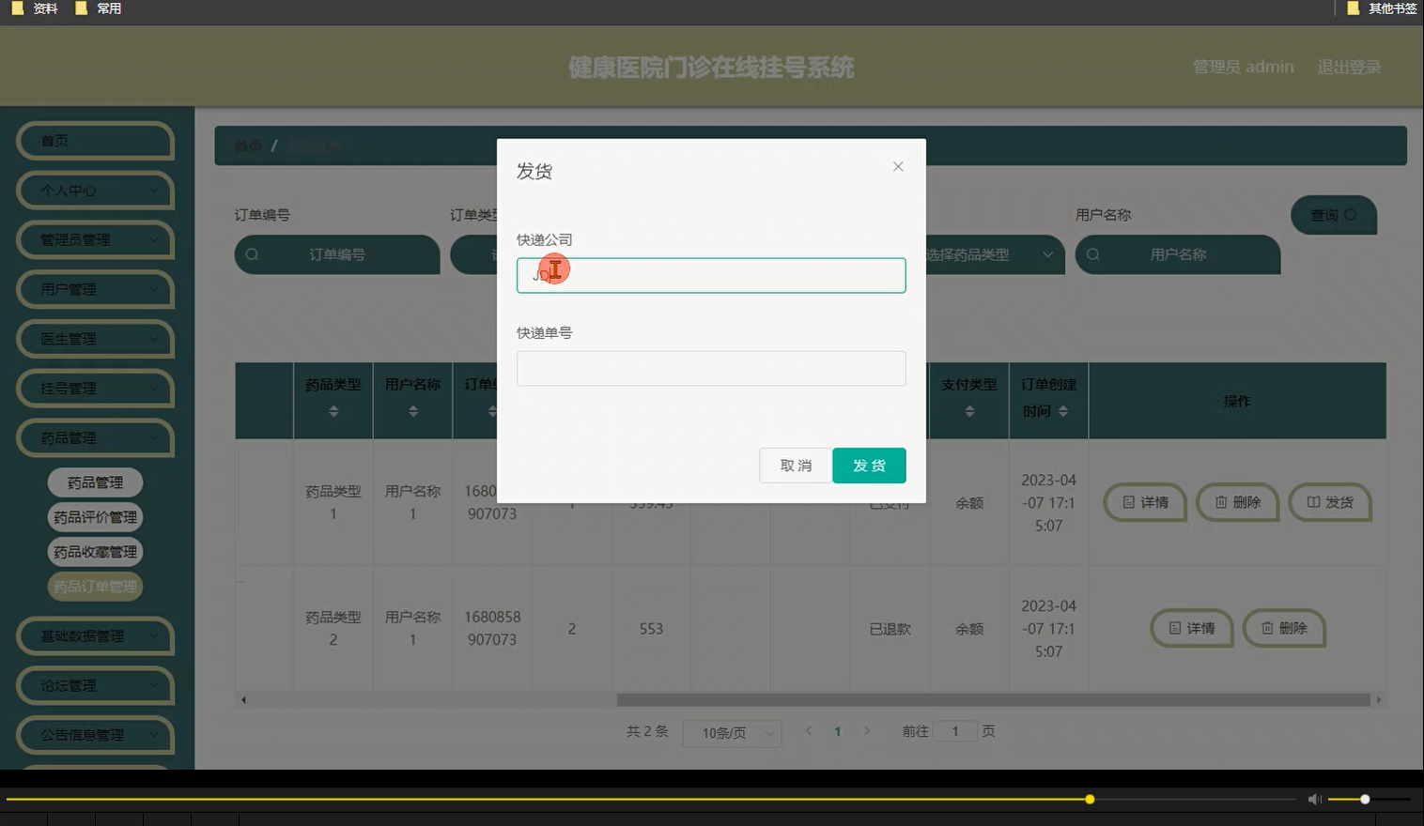Click the 详情 icon on the second order row
This screenshot has width=1424, height=826.
tap(1176, 628)
